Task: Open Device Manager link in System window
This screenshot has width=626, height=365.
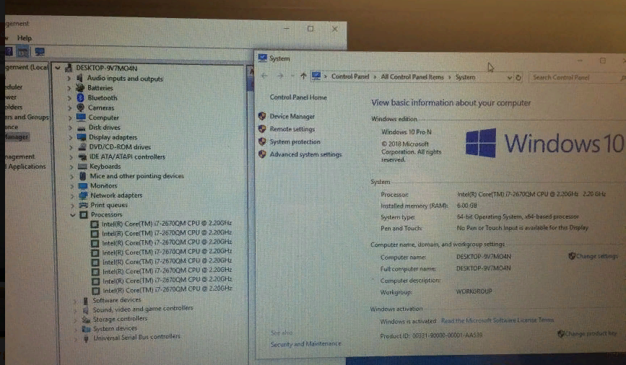Action: coord(292,116)
